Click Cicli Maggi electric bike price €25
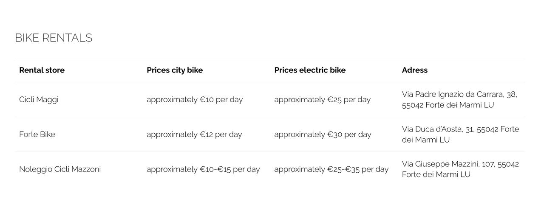 click(322, 100)
